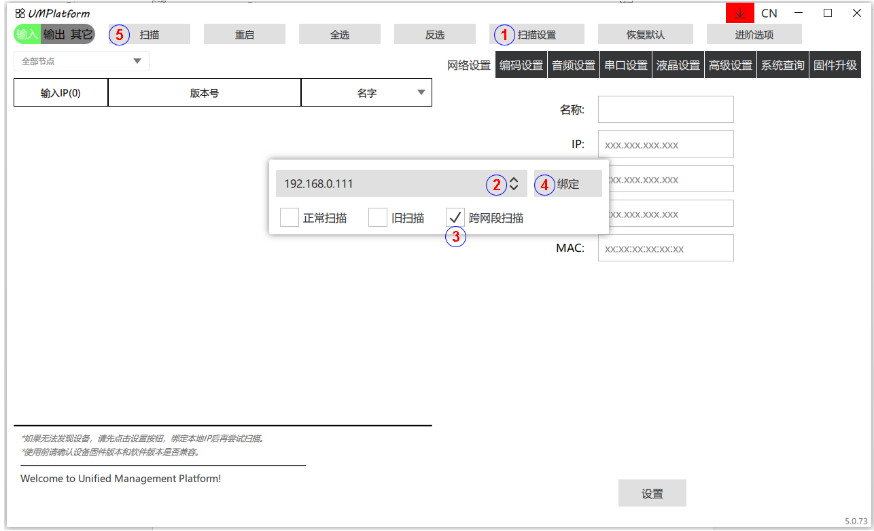Expand the 名字 column dropdown arrow

[x=421, y=93]
